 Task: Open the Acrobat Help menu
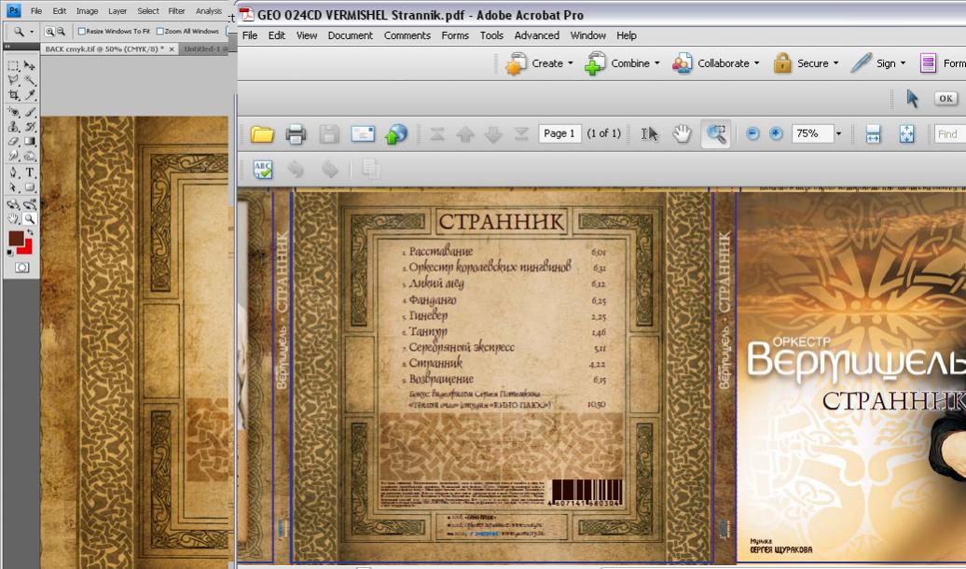[627, 35]
